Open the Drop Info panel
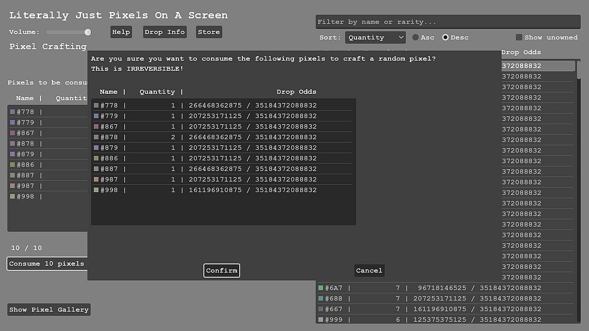The width and height of the screenshot is (589, 331). pyautogui.click(x=165, y=32)
